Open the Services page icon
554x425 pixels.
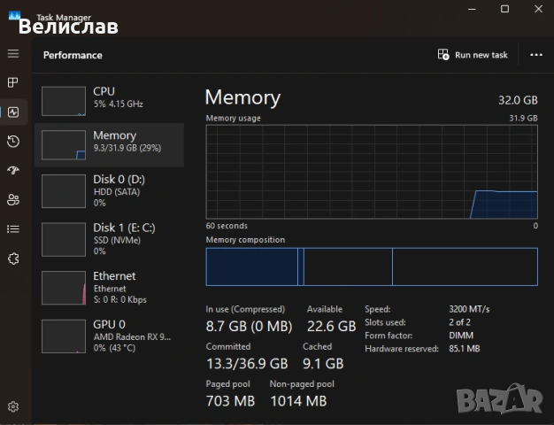pos(13,259)
